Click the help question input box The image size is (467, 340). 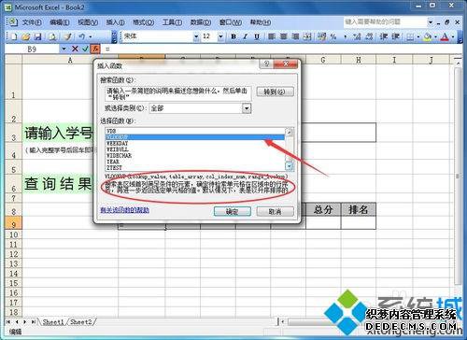(x=386, y=22)
